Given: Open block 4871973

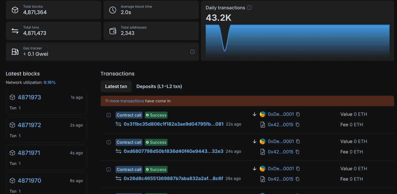Looking at the screenshot, I should 29,98.
